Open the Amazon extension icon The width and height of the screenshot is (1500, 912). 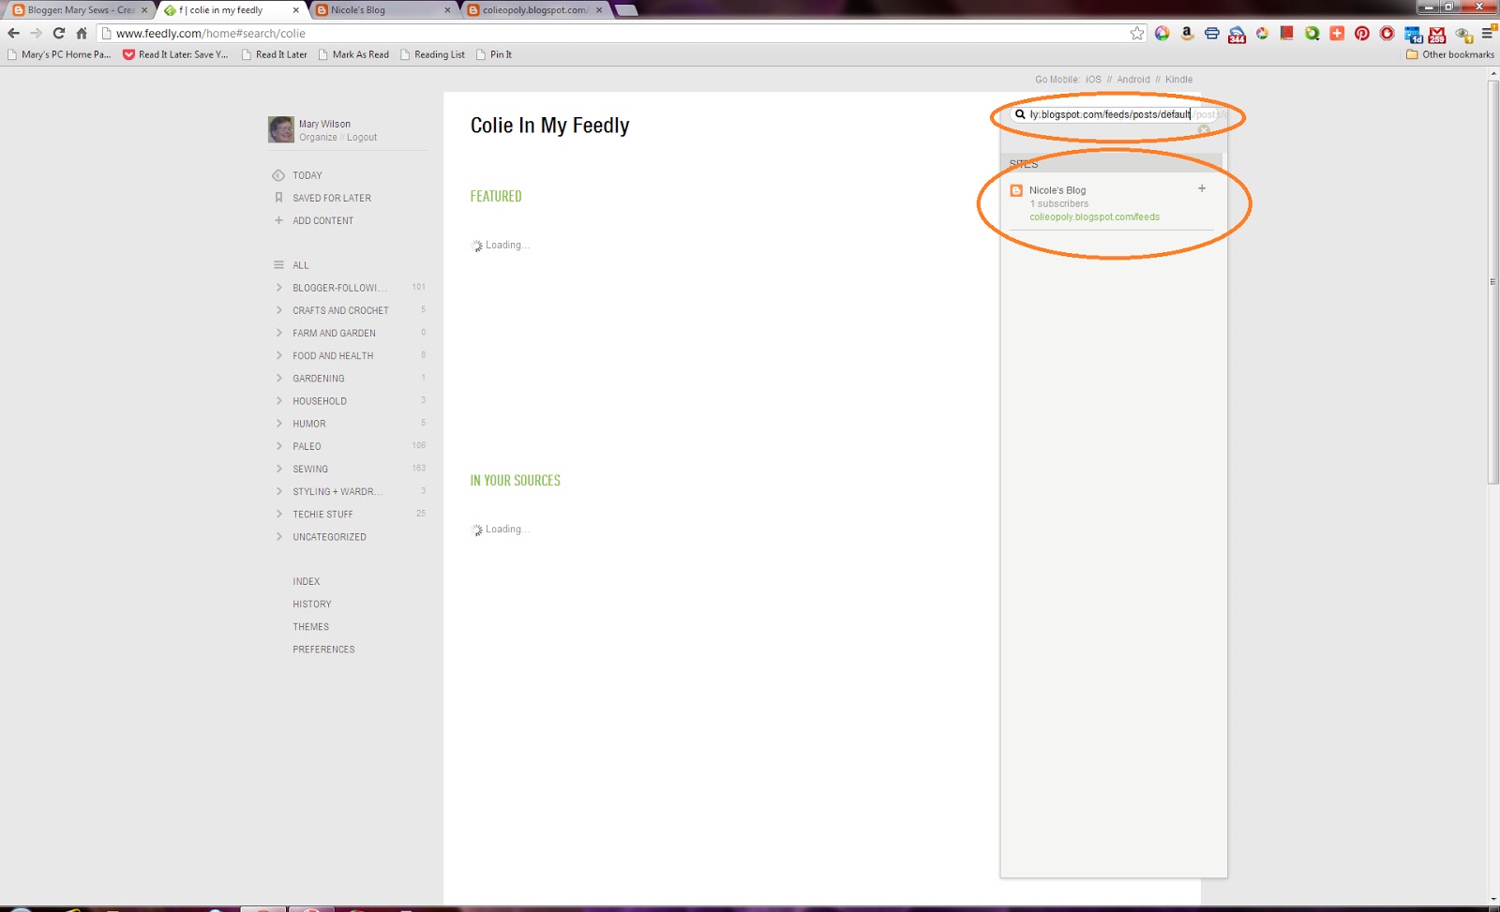click(x=1187, y=34)
